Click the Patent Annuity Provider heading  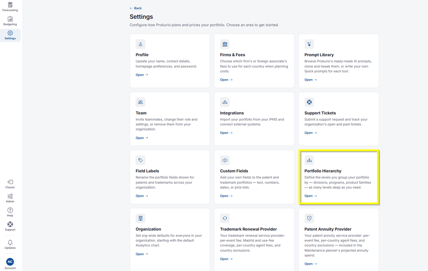[x=328, y=229]
